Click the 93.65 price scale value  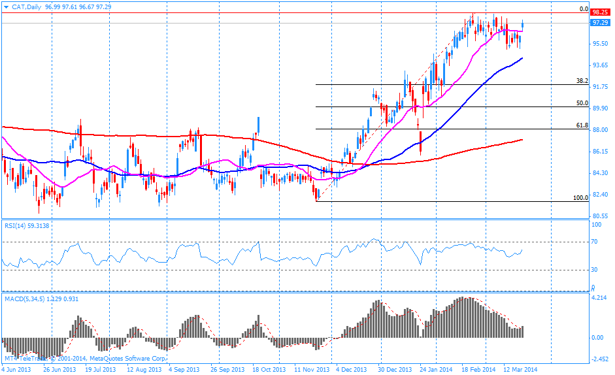tap(600, 65)
